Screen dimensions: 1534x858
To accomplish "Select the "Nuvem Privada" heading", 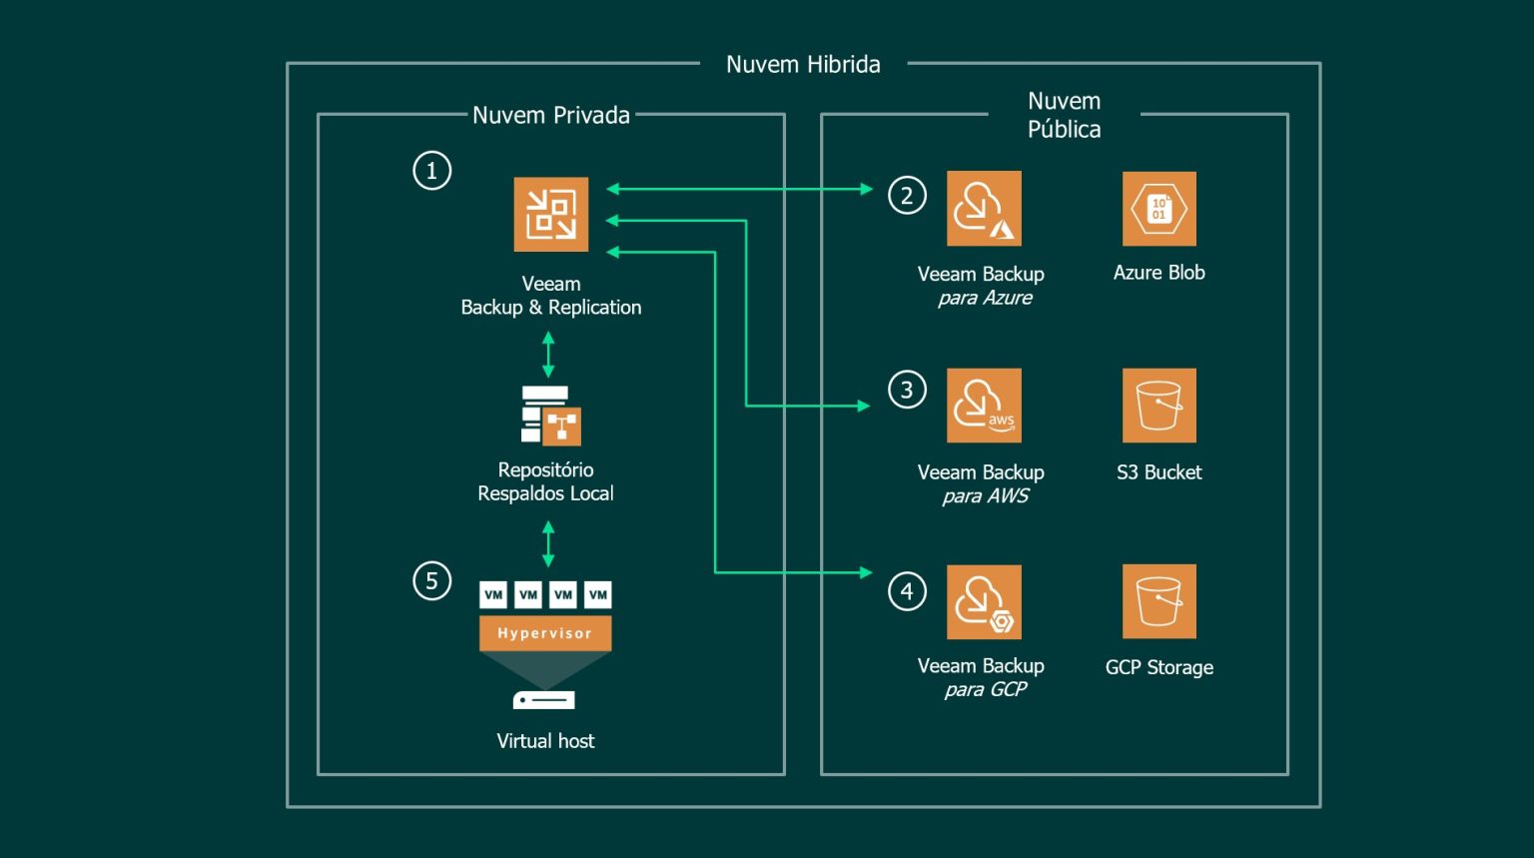I will tap(551, 115).
